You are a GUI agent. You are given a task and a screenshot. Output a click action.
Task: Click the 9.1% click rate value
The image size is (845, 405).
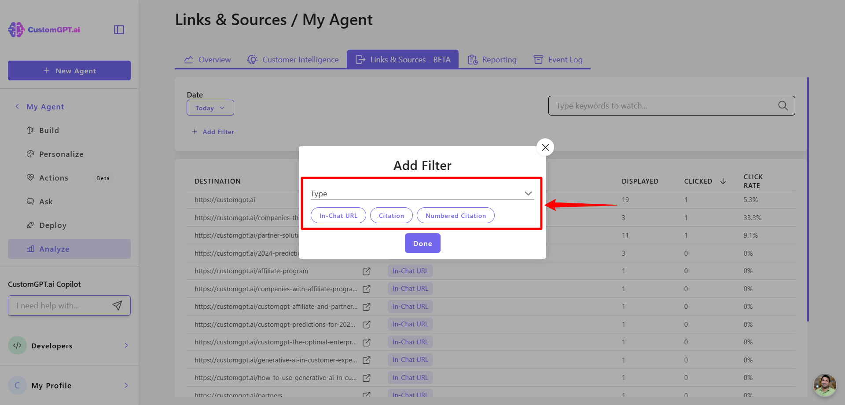(x=751, y=235)
